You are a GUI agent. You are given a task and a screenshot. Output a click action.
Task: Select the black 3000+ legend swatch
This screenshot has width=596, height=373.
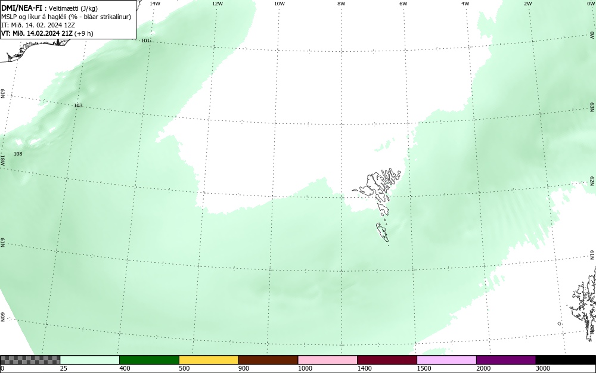tap(566, 360)
